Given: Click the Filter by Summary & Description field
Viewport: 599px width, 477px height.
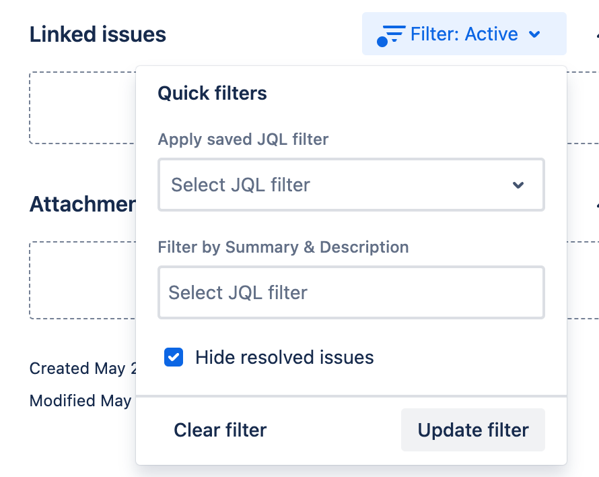Looking at the screenshot, I should pyautogui.click(x=351, y=292).
